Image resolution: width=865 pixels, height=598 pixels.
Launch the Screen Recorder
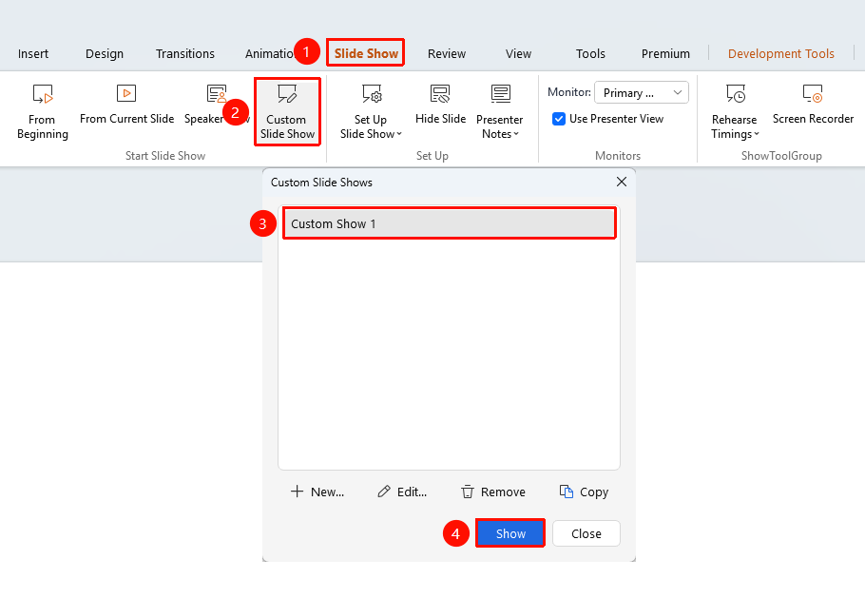[813, 105]
